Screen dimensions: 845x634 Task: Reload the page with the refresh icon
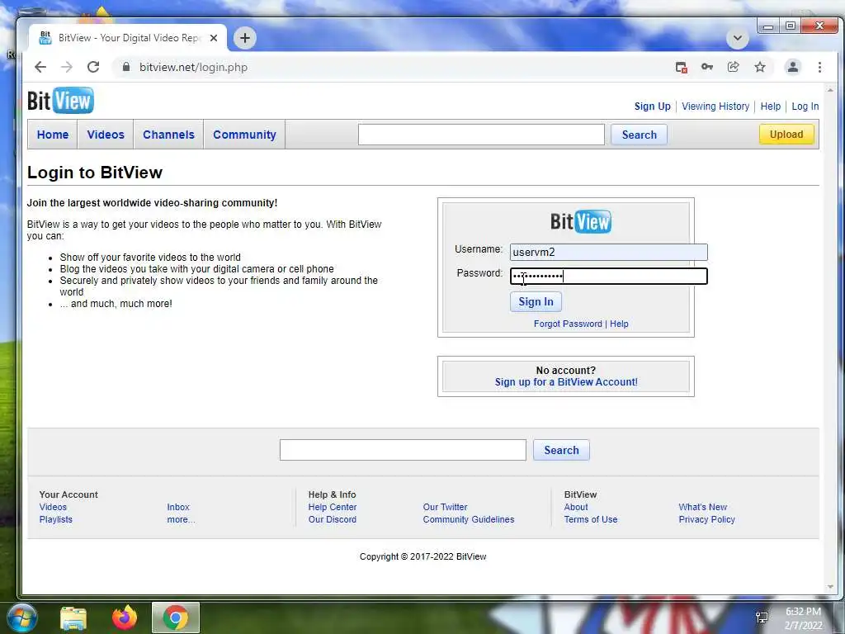(93, 67)
